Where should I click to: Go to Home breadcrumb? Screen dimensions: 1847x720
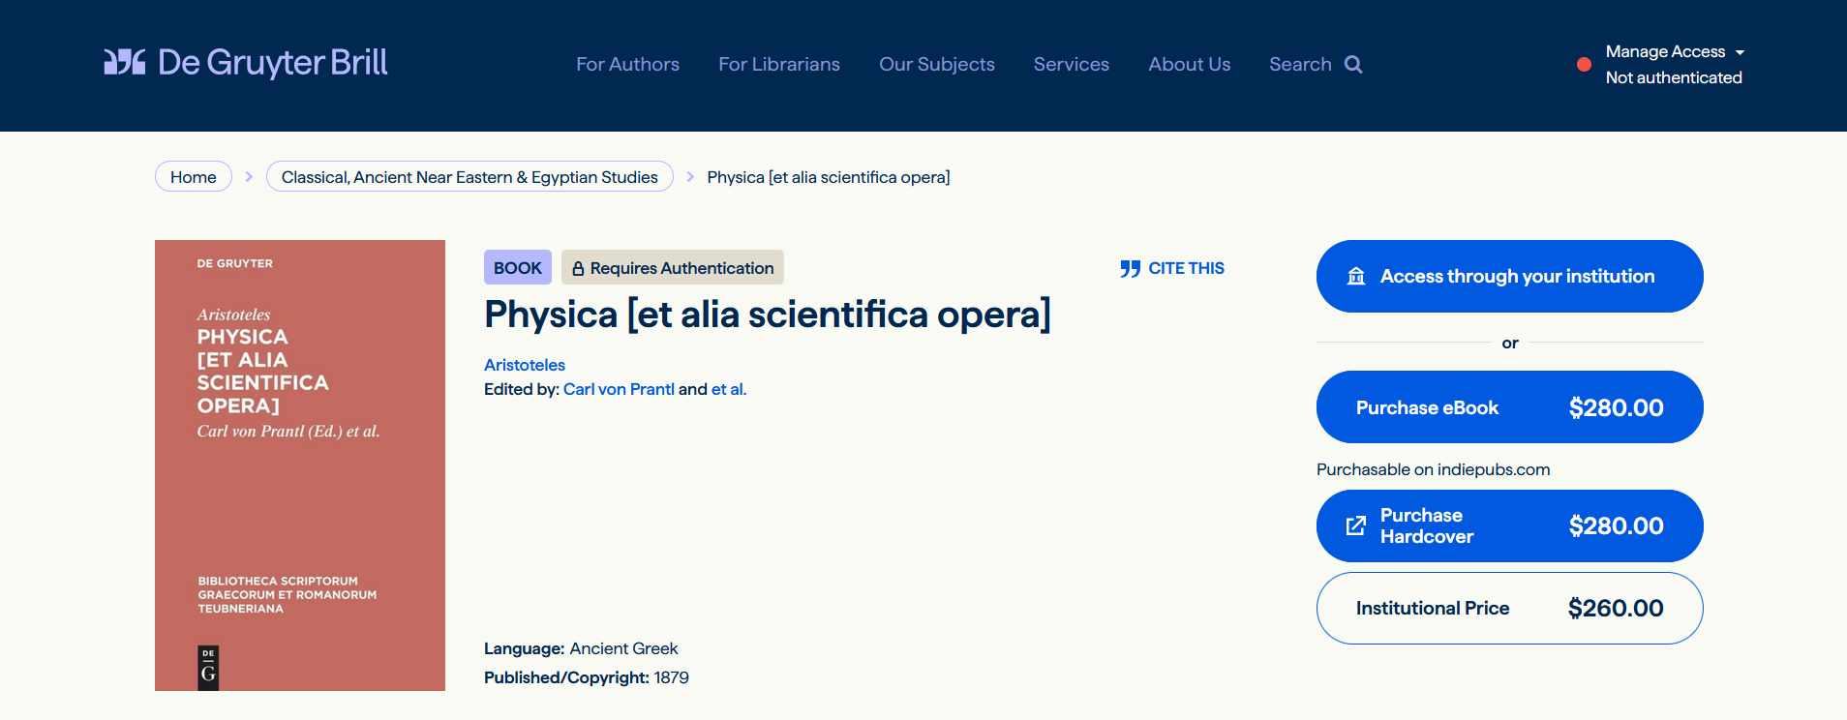pos(194,176)
